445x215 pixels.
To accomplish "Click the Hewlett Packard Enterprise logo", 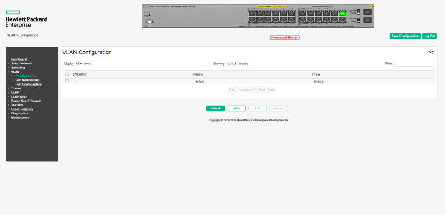I will [26, 19].
